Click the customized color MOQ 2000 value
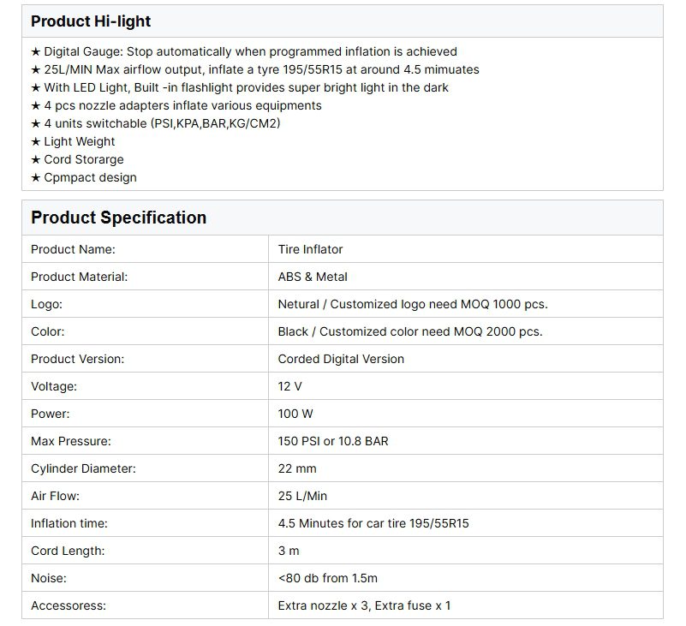This screenshot has height=626, width=686. [409, 331]
